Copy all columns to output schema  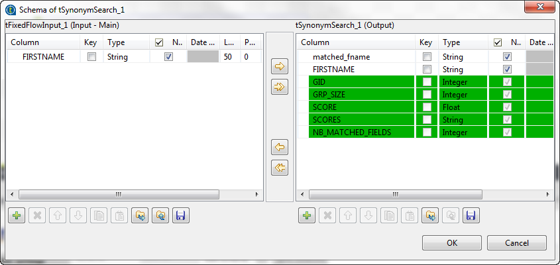pos(280,87)
